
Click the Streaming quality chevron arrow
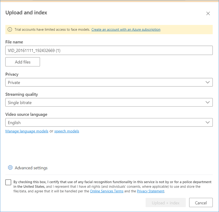coord(207,102)
